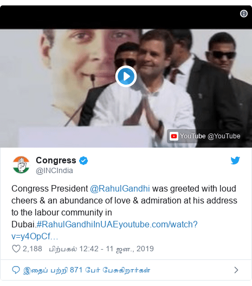
Task: Expand conversation with right chevron arrow
Action: tap(236, 270)
